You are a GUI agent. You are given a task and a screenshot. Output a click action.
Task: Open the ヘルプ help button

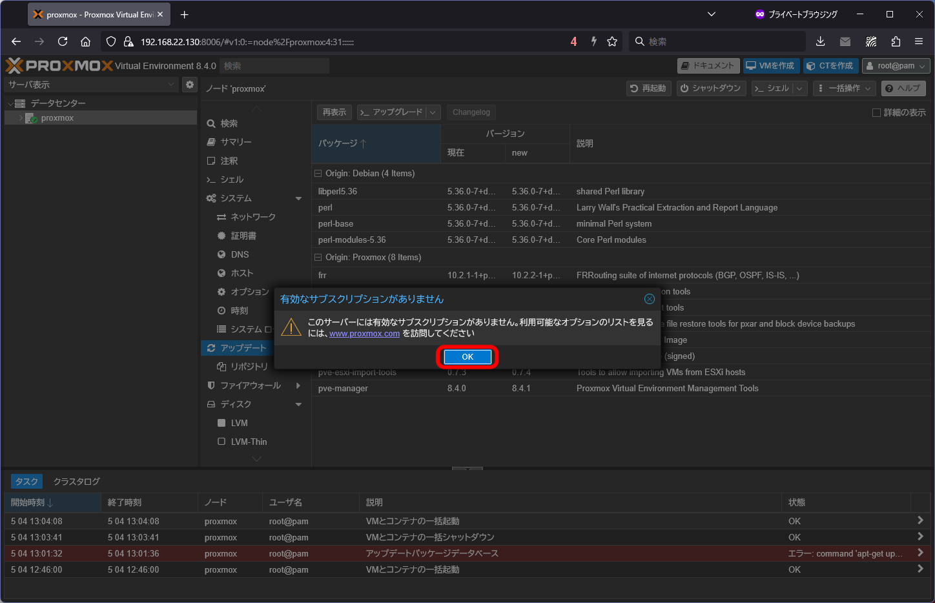tap(903, 88)
